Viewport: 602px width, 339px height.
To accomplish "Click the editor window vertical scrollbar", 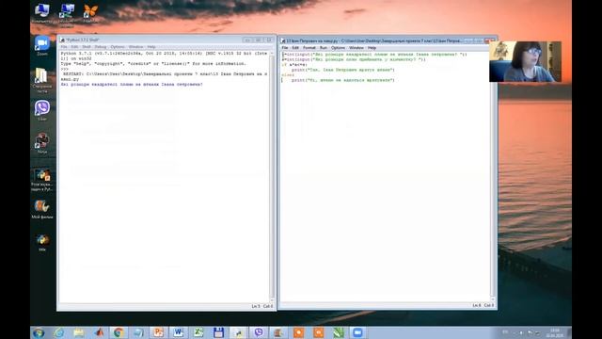I will coord(493,177).
